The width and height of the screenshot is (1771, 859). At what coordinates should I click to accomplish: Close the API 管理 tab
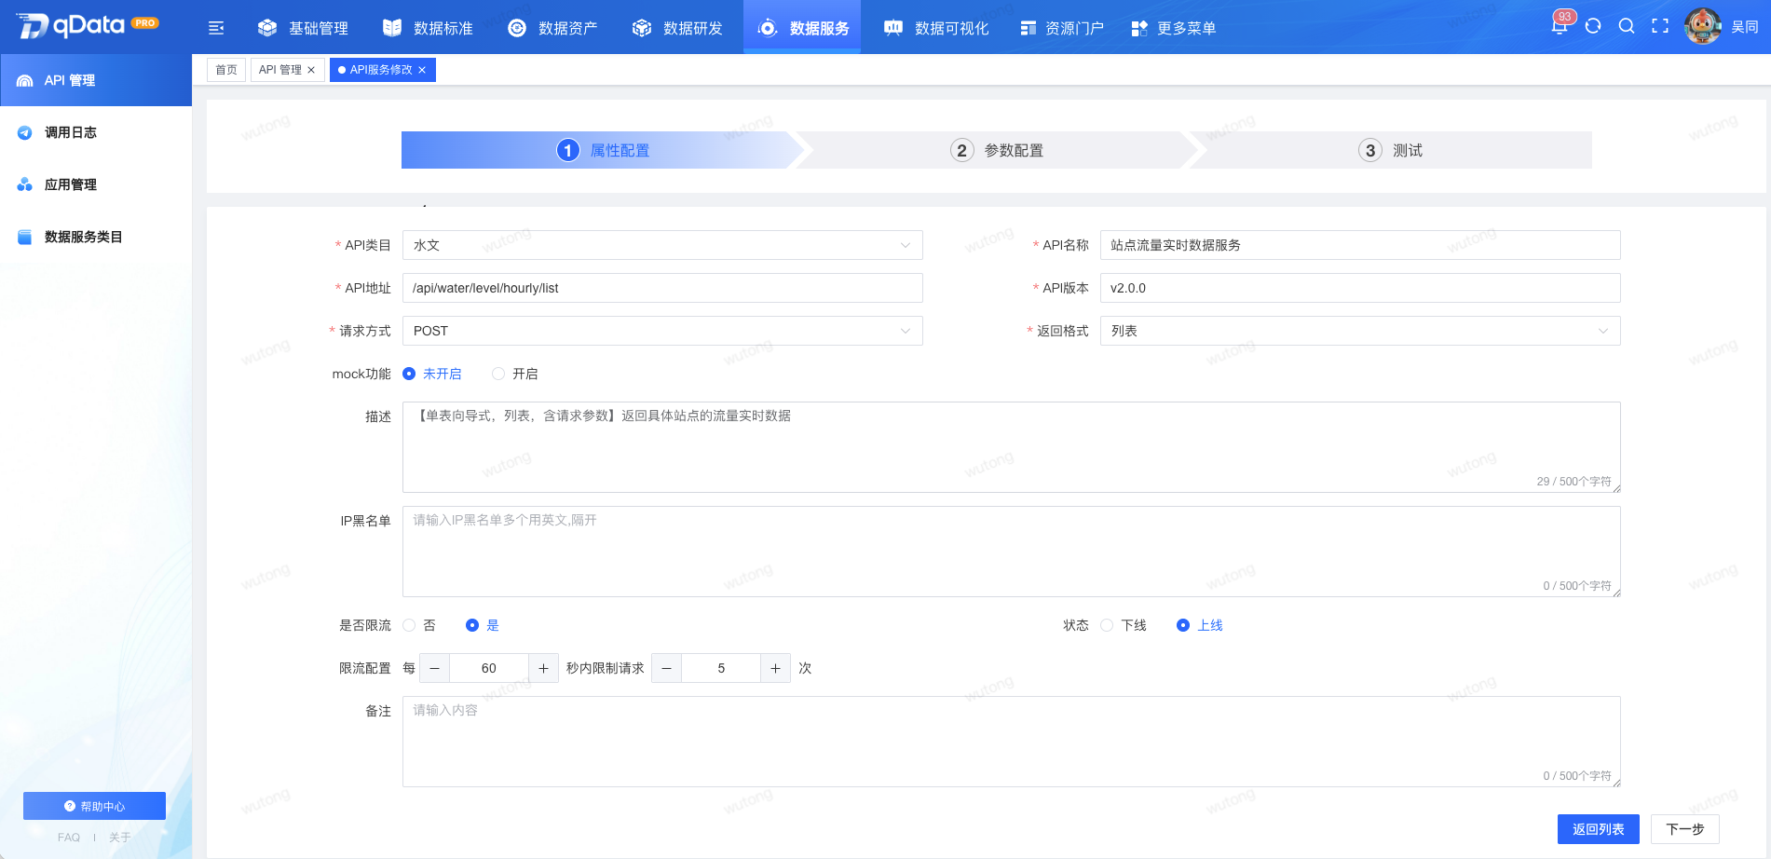tap(311, 70)
